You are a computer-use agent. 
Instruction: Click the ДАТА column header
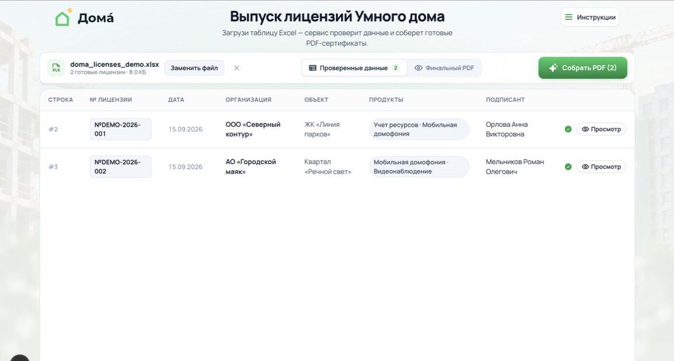click(x=176, y=100)
